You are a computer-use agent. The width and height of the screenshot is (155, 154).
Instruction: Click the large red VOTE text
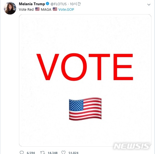85,67
